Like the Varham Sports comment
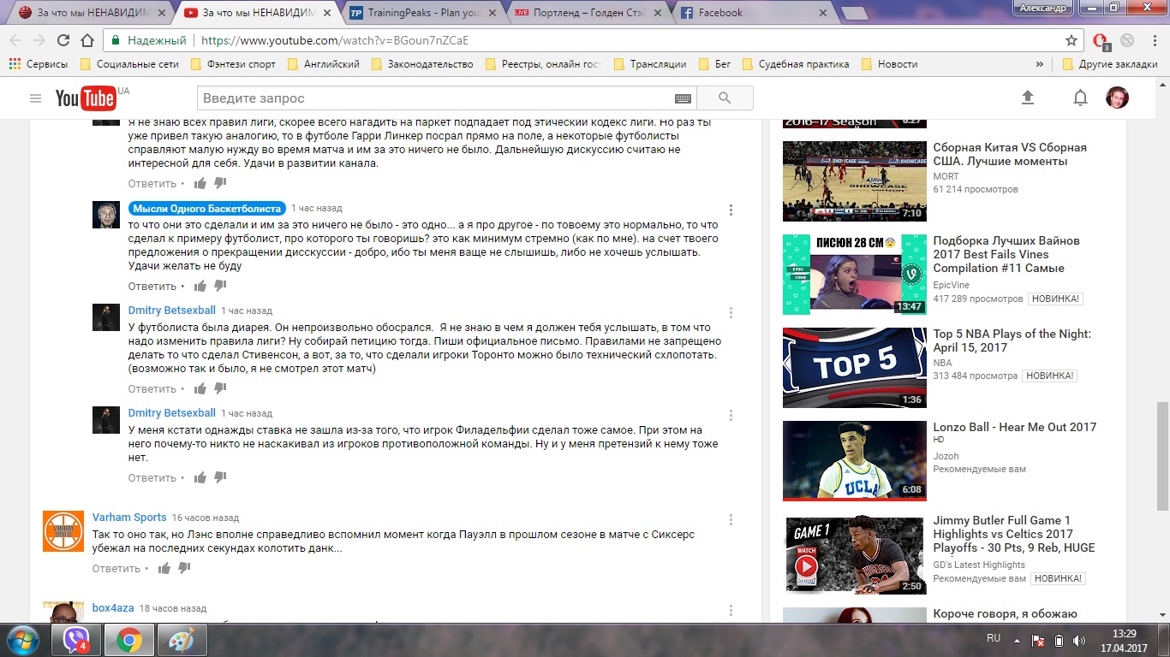 point(164,568)
